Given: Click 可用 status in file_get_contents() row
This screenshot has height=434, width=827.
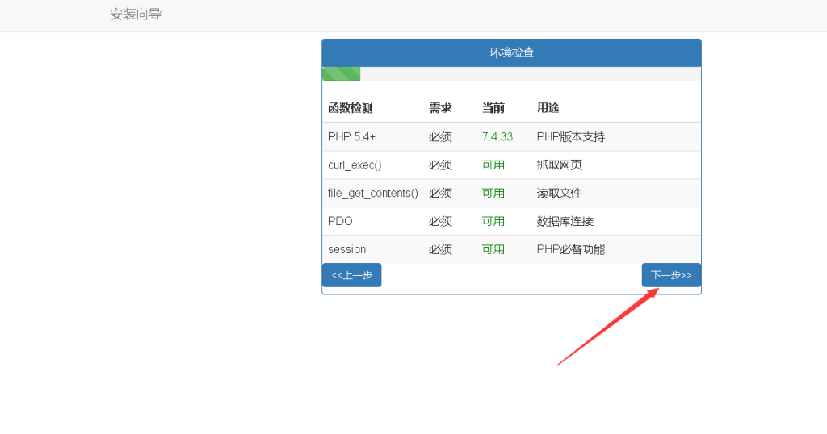Looking at the screenshot, I should pos(493,194).
